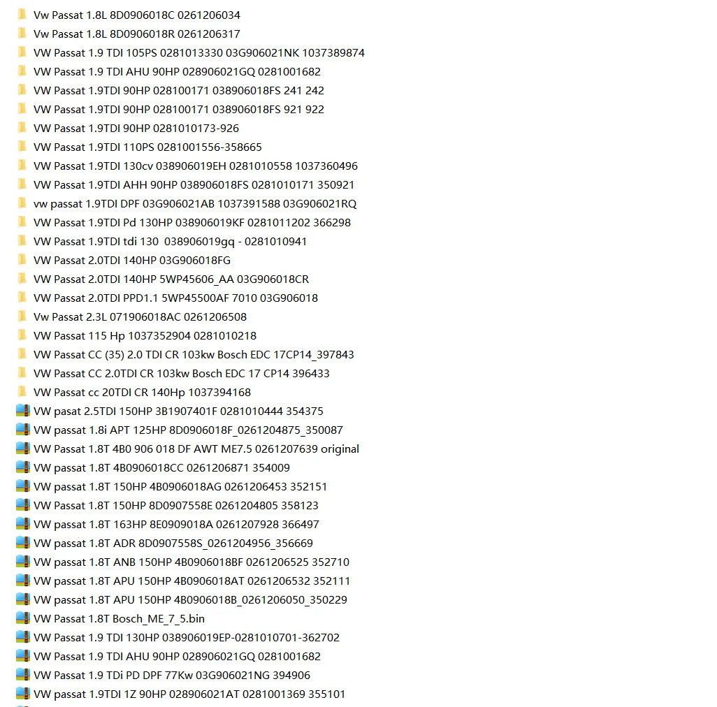The width and height of the screenshot is (717, 707).
Task: Select folder icon of VW Passat 1.9TDI Pd 130HP
Action: click(x=22, y=222)
